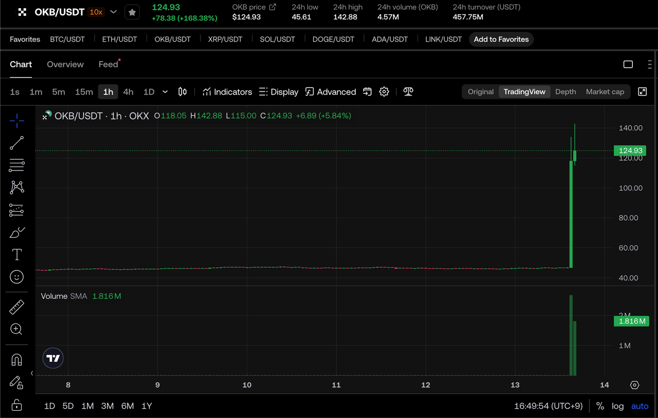
Task: Open DOGE/USDT from favorites bar
Action: click(x=334, y=39)
